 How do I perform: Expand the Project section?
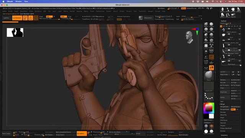coord(223,125)
